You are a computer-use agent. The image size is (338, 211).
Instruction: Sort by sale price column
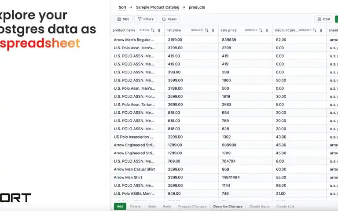[x=261, y=30]
